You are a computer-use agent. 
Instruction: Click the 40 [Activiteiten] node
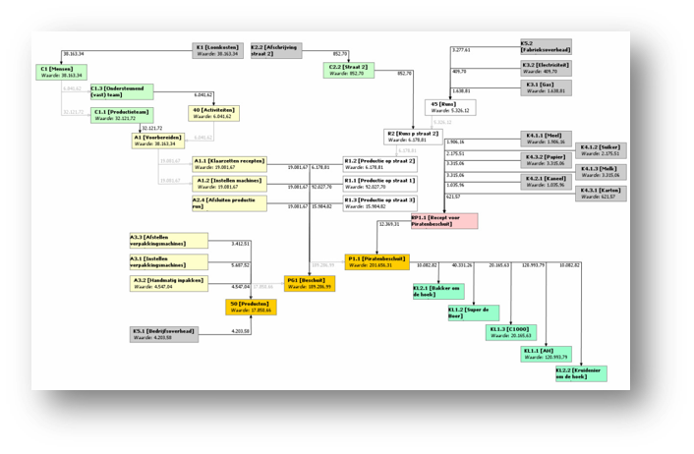tap(213, 113)
